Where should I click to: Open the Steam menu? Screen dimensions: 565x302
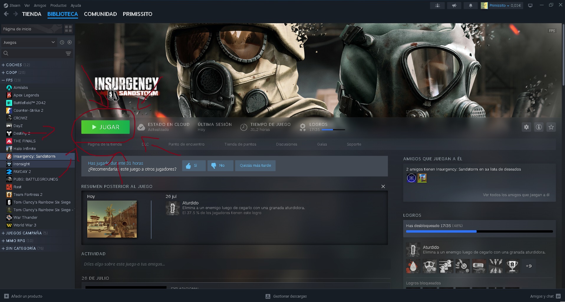(x=12, y=5)
